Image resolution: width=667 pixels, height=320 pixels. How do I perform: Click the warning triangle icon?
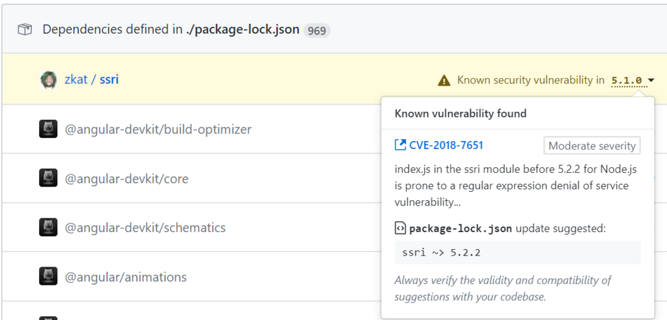click(444, 81)
